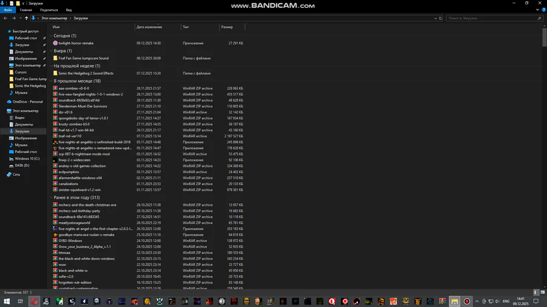Switch to large thumbnails view layout
Viewport: 547px width, 307px height.
(543, 292)
